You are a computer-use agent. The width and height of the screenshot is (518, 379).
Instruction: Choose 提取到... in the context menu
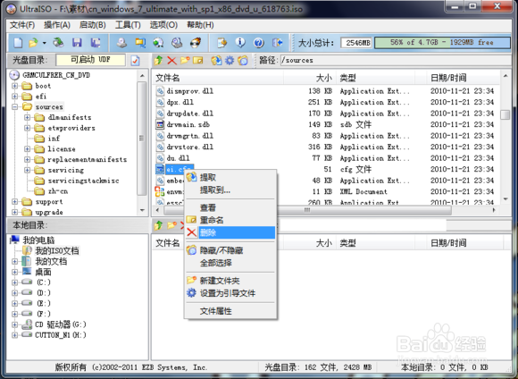coord(230,190)
